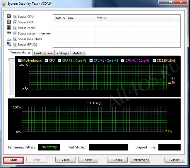Start the stability test
This screenshot has width=190, height=168.
pos(14,160)
